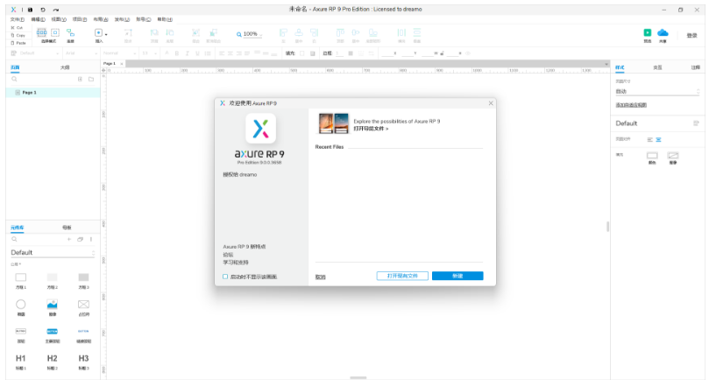Click the plus icon in Libraries panel

[x=68, y=239]
